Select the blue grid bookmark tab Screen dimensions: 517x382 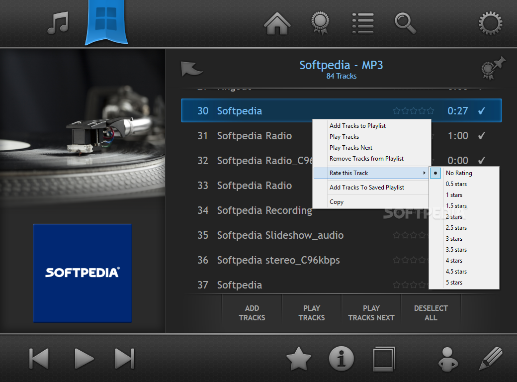[x=106, y=22]
